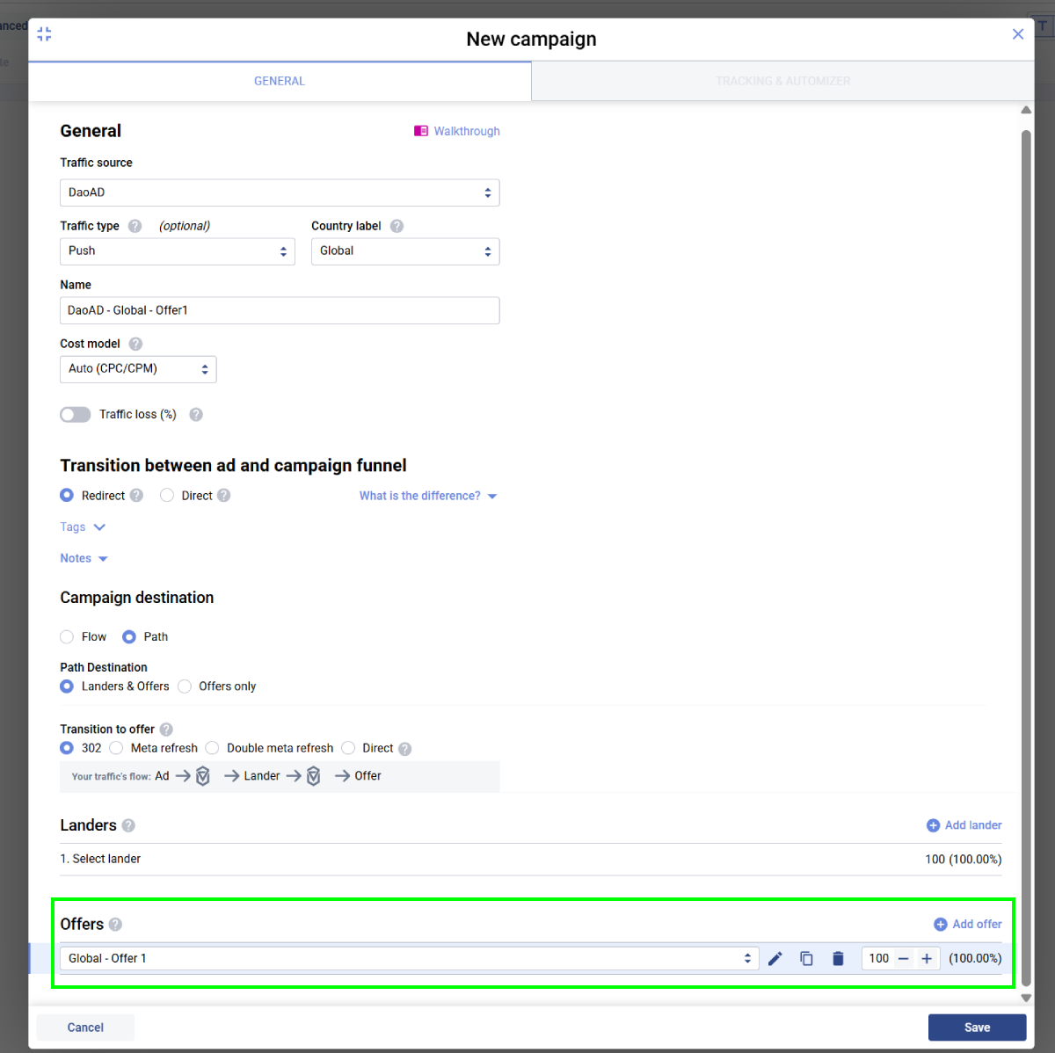1055x1053 pixels.
Task: Edit the Global - Offer 1 offer with pencil icon
Action: click(x=775, y=958)
